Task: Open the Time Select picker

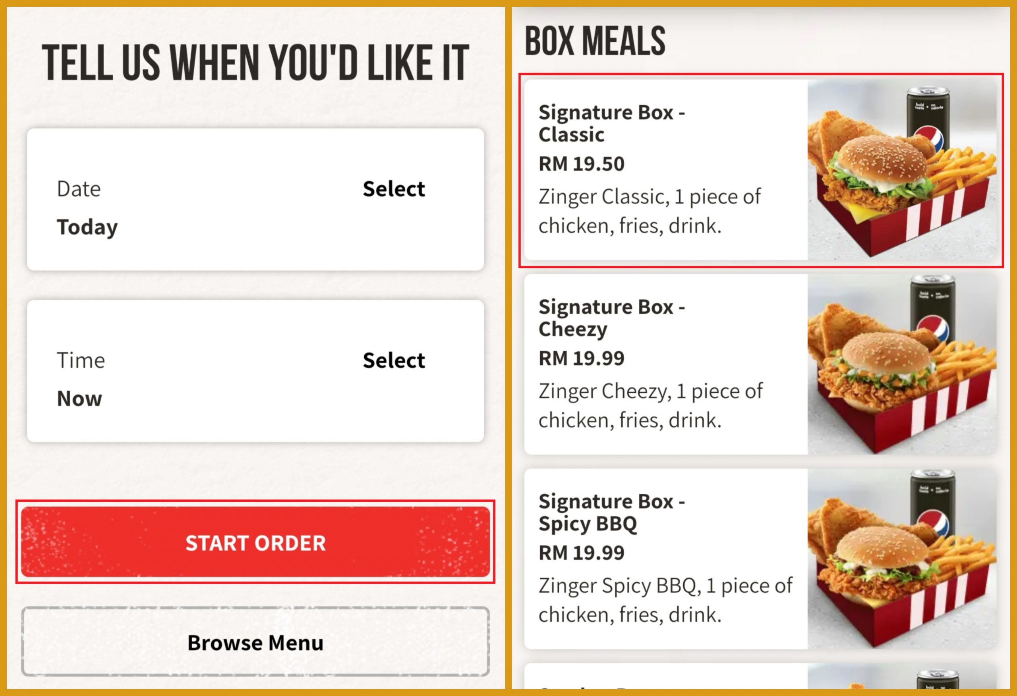Action: [393, 361]
